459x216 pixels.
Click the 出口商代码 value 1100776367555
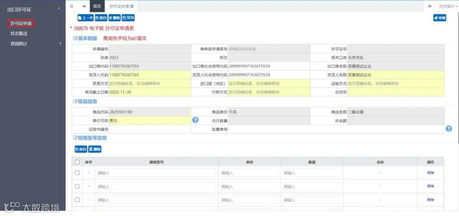124,66
